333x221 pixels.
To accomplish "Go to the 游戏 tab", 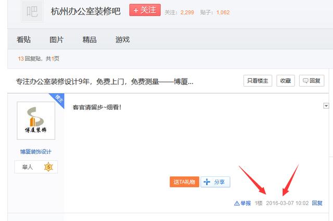I will tap(122, 40).
